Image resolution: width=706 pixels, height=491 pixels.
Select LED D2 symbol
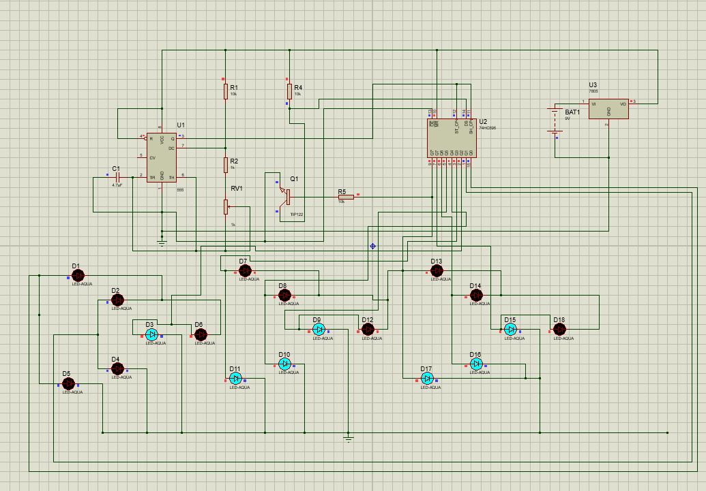click(117, 300)
